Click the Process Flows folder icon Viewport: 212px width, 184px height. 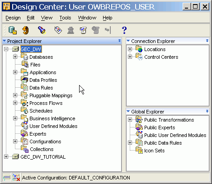[24, 103]
